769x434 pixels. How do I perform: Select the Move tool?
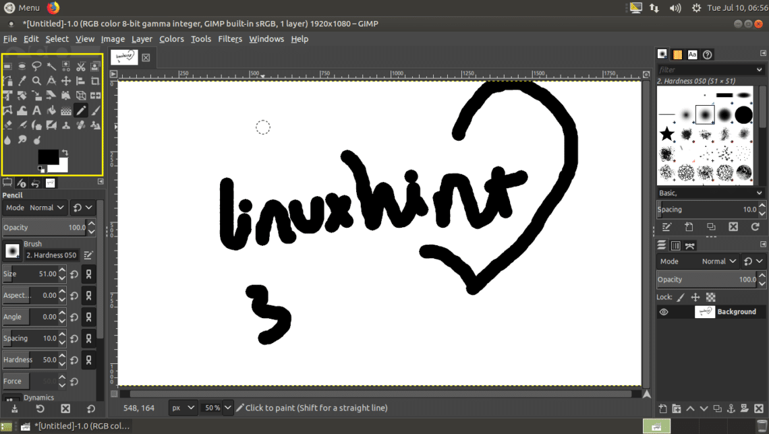coord(66,81)
